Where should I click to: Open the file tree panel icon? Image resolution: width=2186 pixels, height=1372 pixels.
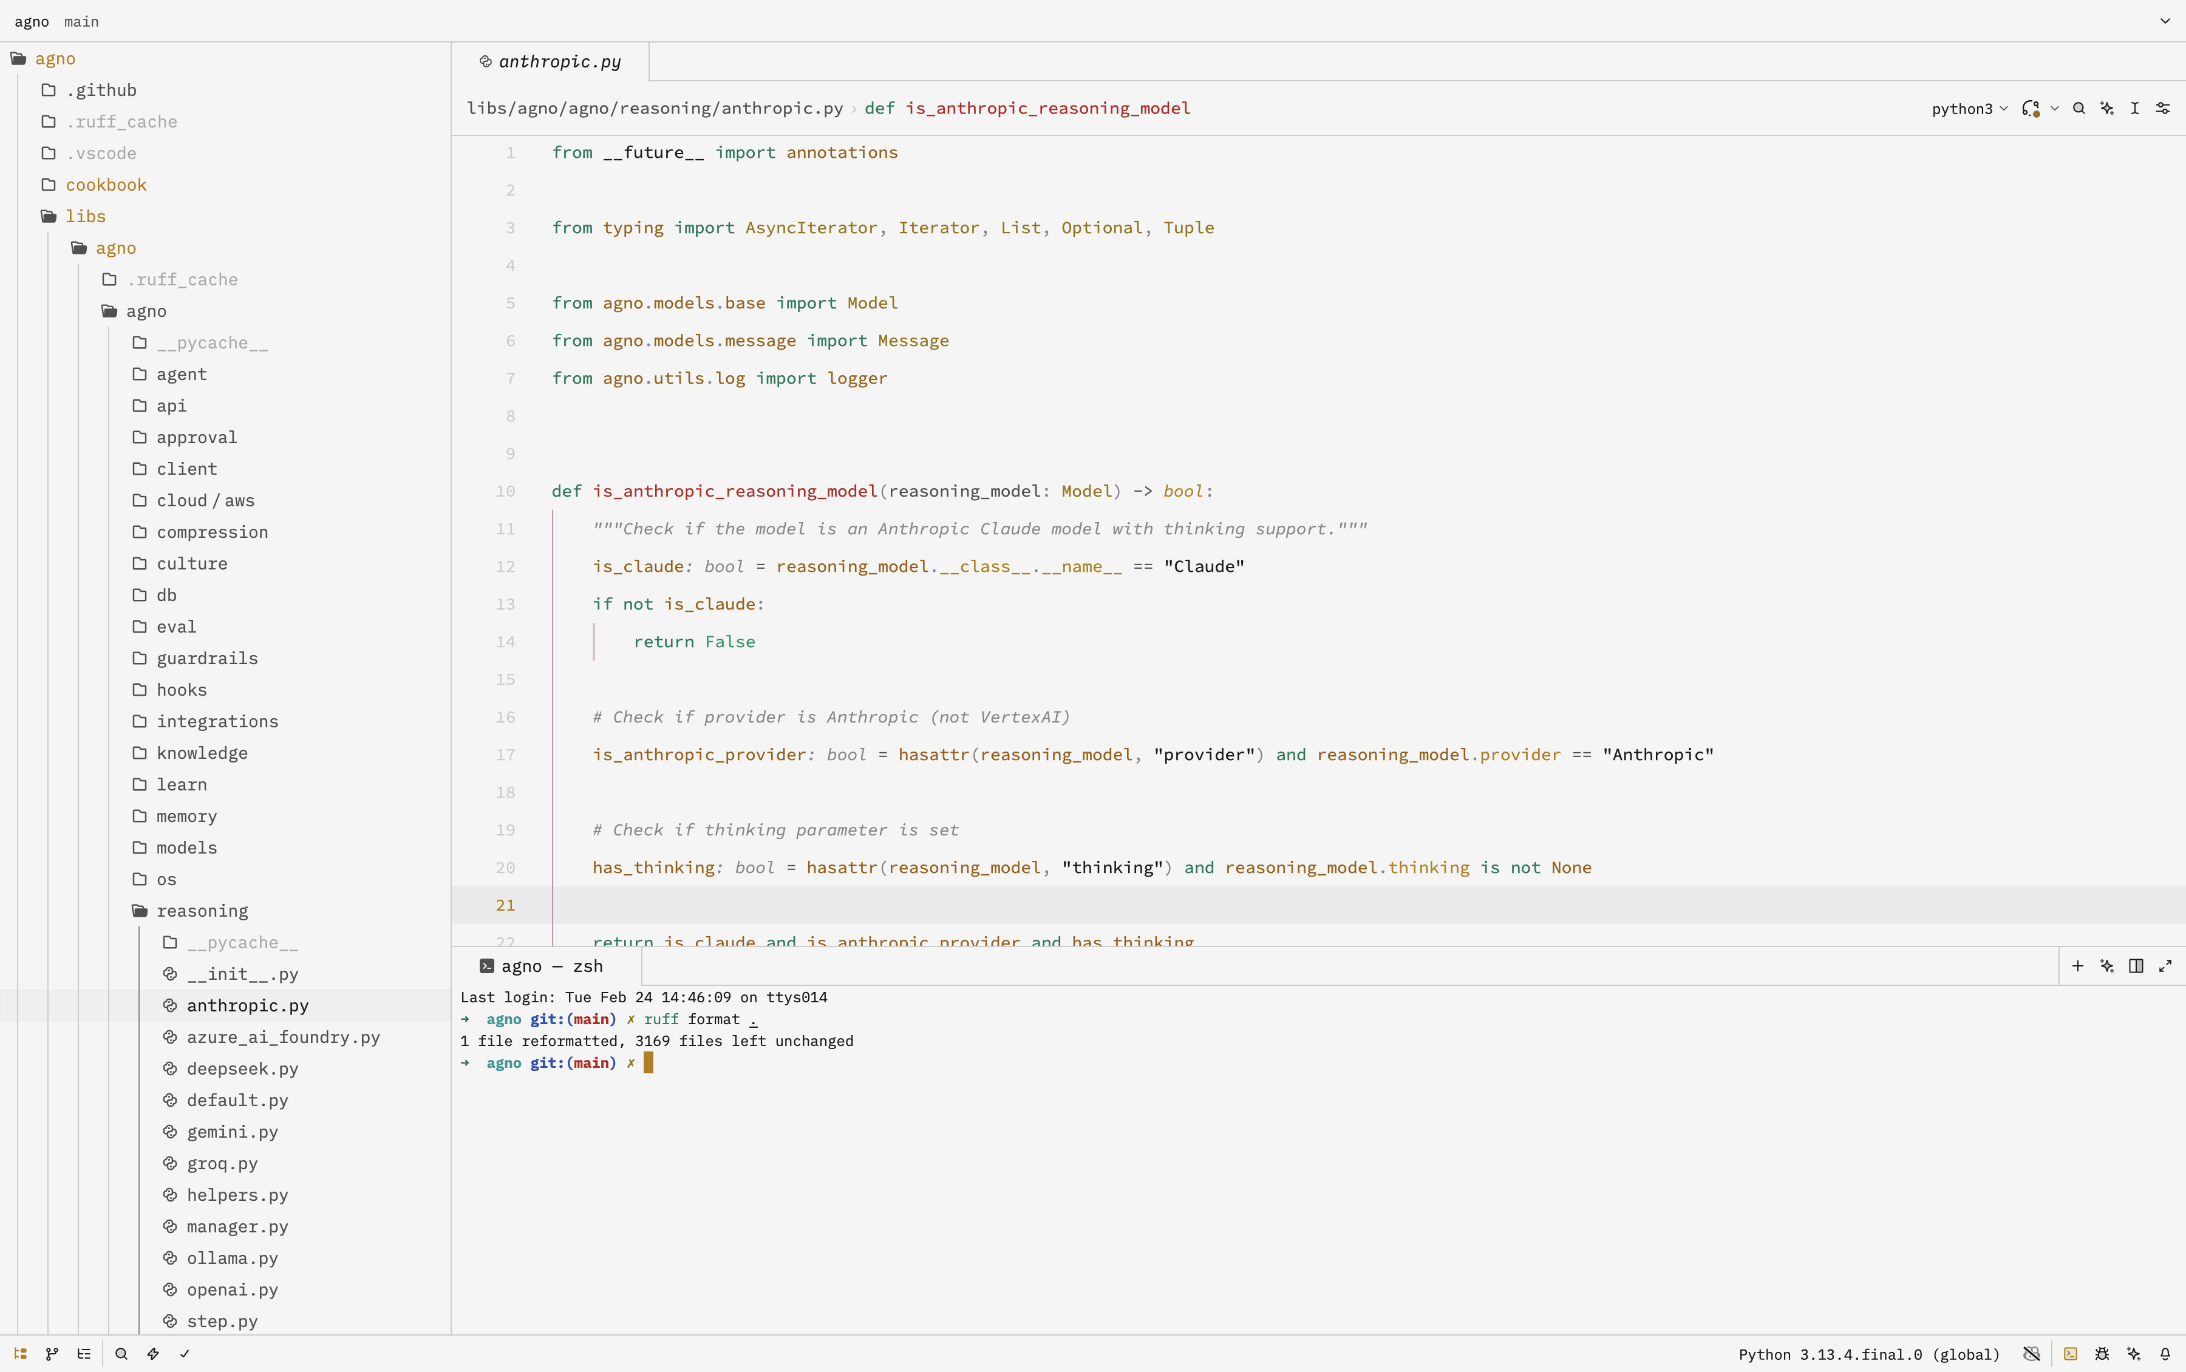(20, 1353)
